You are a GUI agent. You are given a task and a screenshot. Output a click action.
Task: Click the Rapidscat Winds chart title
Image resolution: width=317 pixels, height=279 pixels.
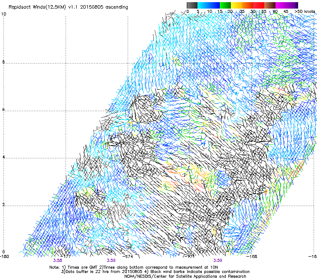pos(68,7)
